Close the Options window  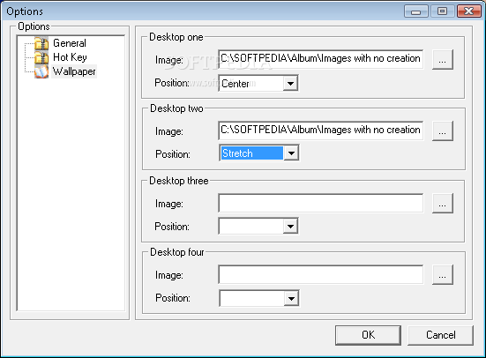pyautogui.click(x=469, y=11)
